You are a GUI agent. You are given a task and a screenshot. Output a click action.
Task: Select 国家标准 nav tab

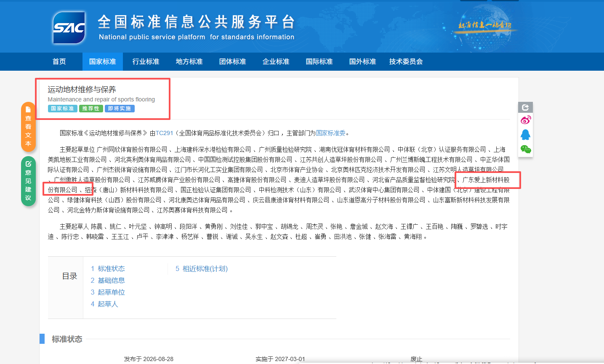[103, 61]
